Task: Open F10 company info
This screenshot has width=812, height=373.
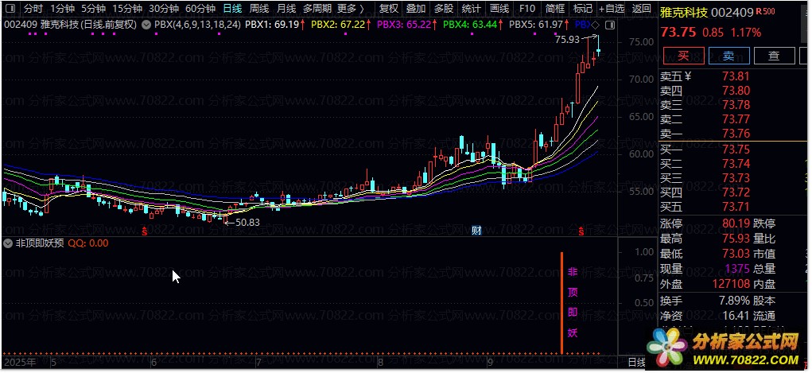Action: (x=526, y=9)
